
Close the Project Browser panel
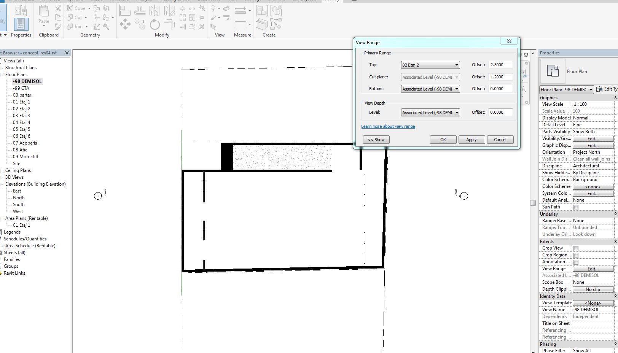point(67,53)
